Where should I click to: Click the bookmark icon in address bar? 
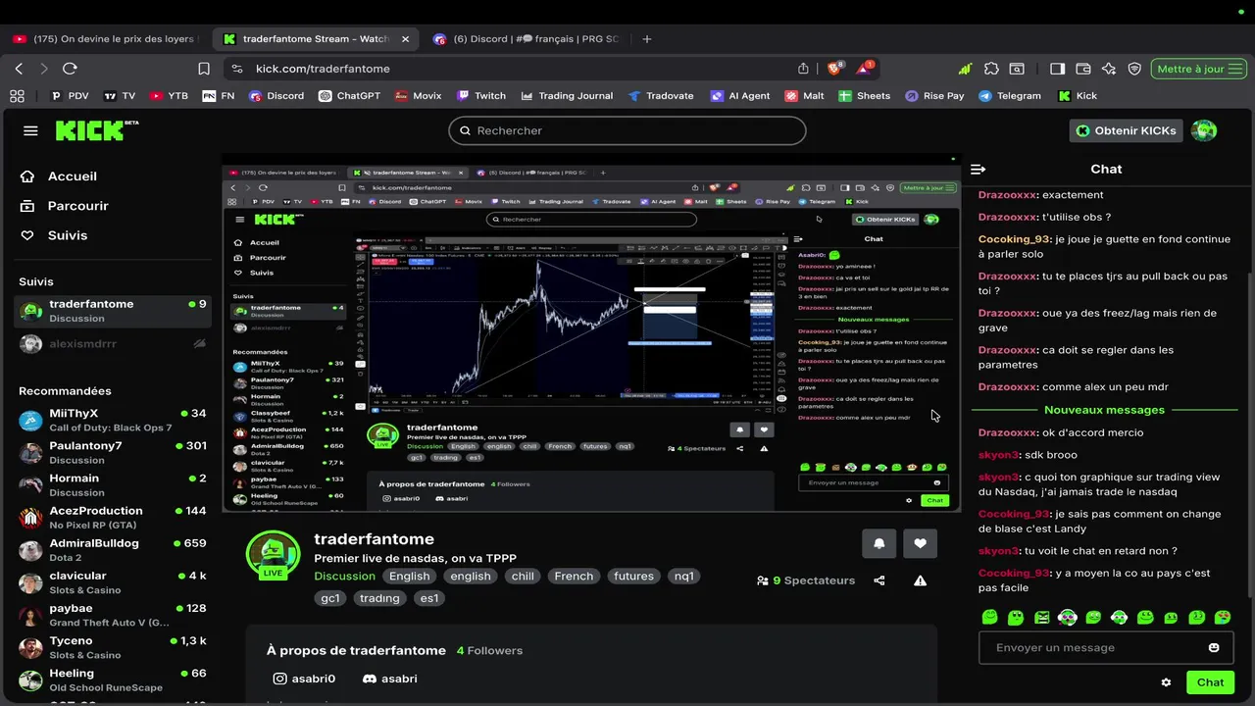coord(204,69)
